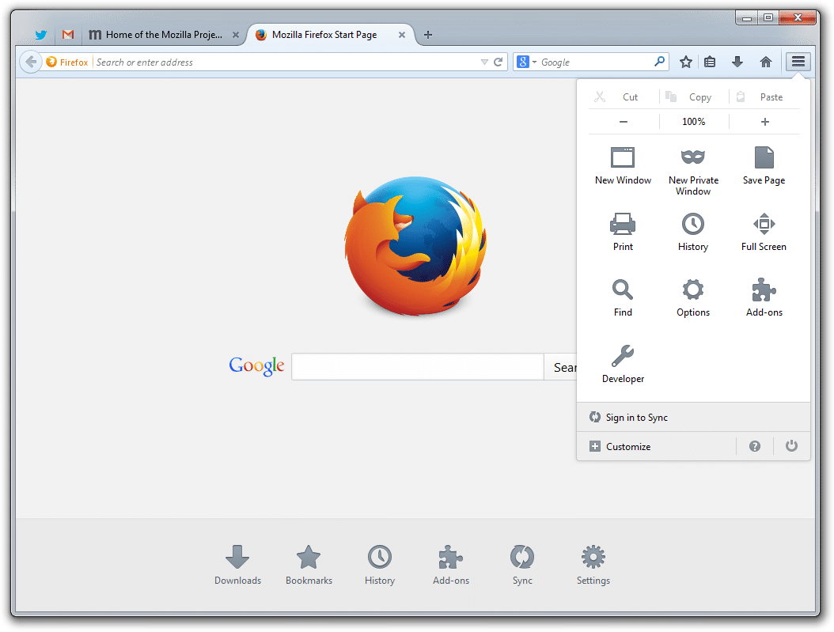Toggle the reader view with Firefox menu button

point(798,62)
